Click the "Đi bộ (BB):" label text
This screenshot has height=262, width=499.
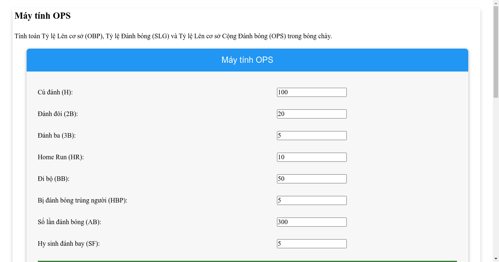[x=54, y=179]
